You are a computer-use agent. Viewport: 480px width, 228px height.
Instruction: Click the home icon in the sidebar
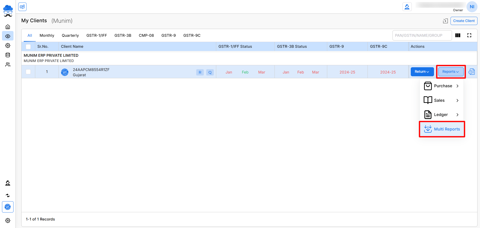click(x=8, y=27)
